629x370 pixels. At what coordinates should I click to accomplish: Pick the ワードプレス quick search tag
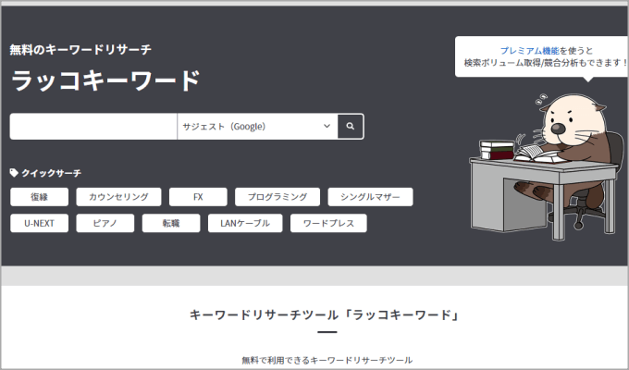(x=328, y=223)
